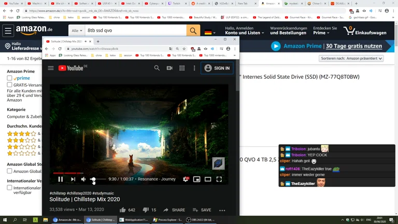Screen dimensions: 398x224
Task: Click the Amazon search field
Action: tap(135, 31)
